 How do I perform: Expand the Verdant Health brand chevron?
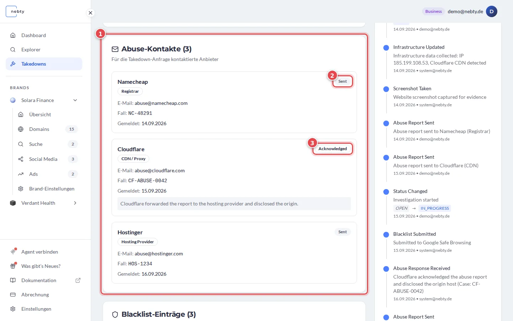click(75, 203)
